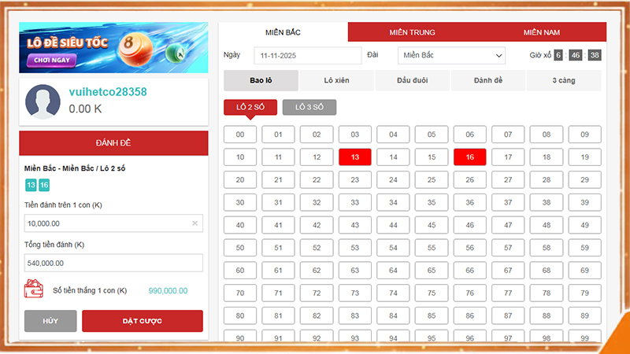
Task: Select the 3 càng bet type
Action: click(x=564, y=80)
